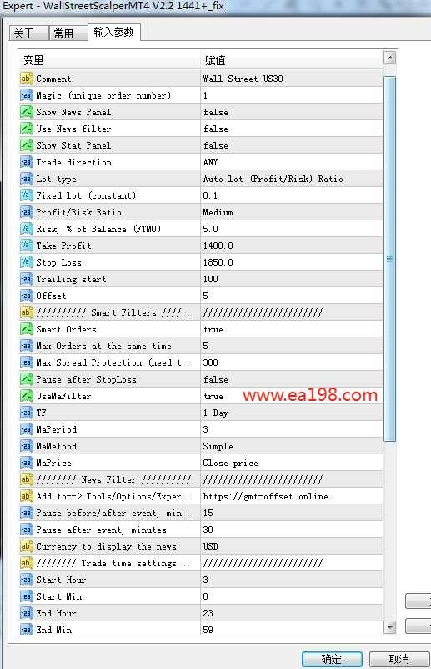Click the 确定 button
The height and width of the screenshot is (669, 431).
[332, 659]
